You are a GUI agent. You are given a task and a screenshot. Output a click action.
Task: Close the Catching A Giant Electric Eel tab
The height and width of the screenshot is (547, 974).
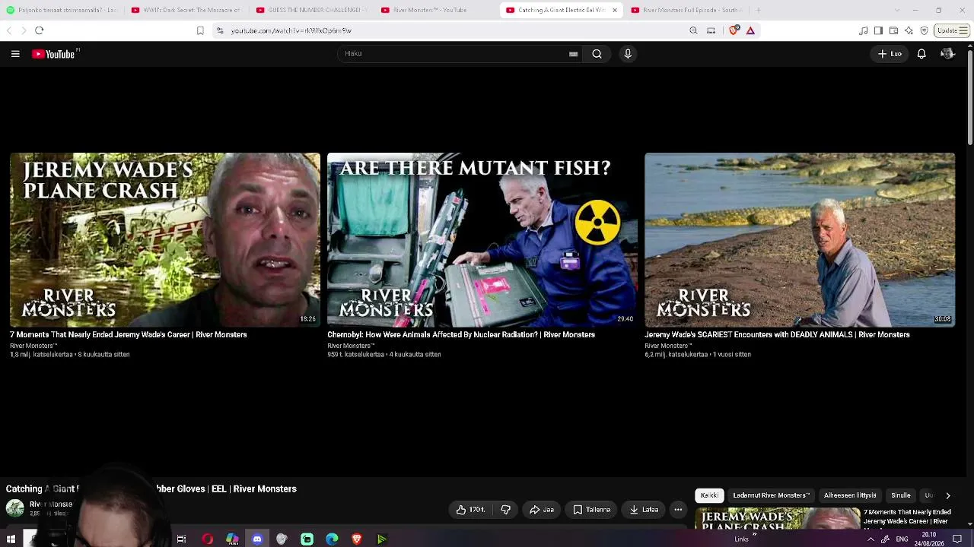(x=615, y=10)
